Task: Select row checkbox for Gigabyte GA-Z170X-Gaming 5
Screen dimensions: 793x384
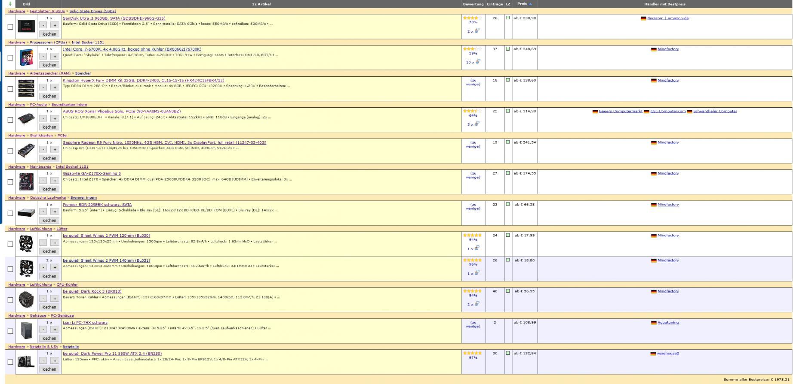Action: click(x=10, y=182)
